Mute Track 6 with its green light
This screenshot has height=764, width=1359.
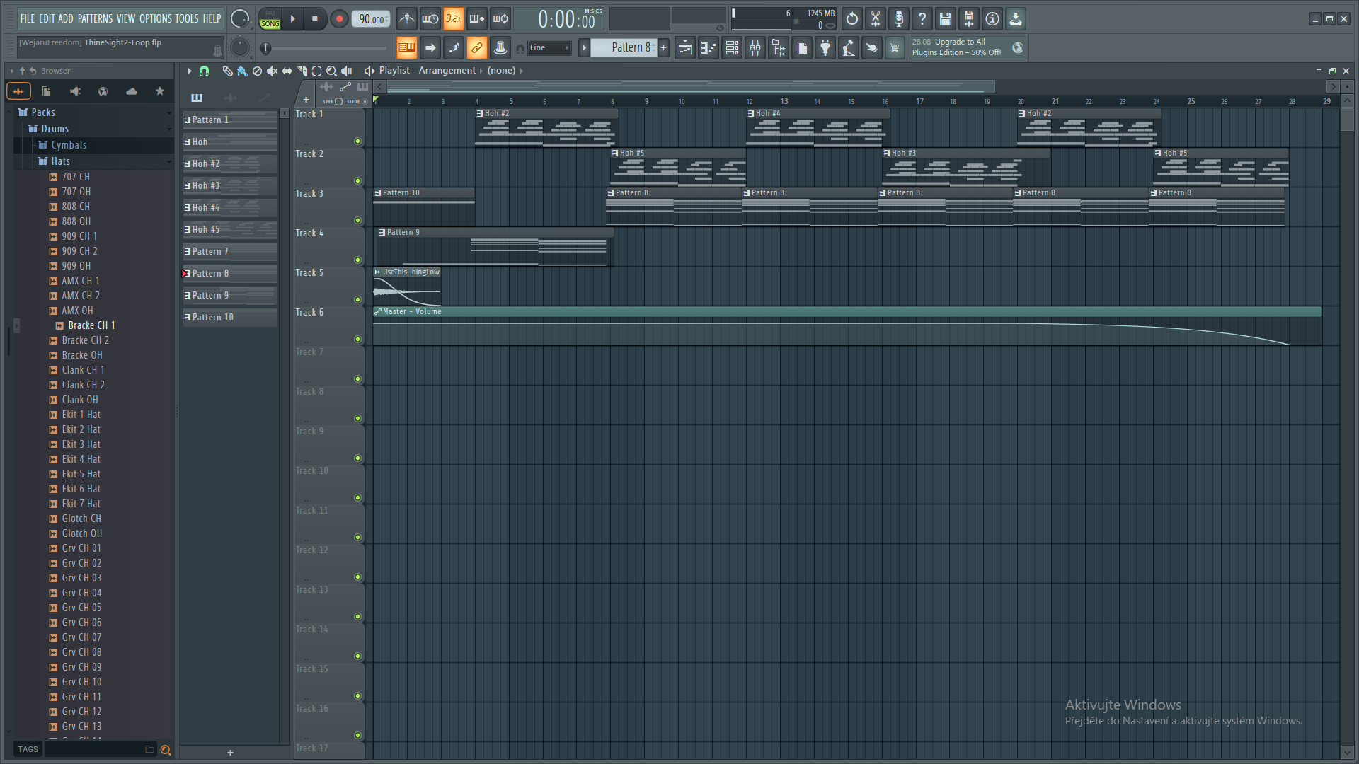click(357, 340)
